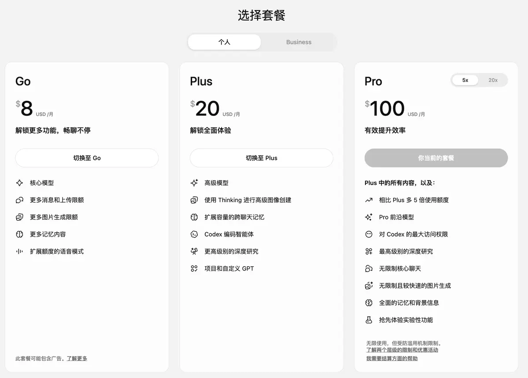Open the 我需要结算方面的帮助 link
Screen dimensions: 528x378
pos(392,359)
